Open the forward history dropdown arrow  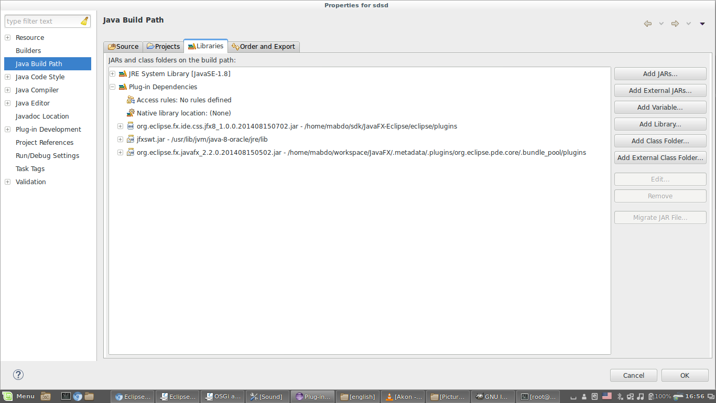coord(688,24)
